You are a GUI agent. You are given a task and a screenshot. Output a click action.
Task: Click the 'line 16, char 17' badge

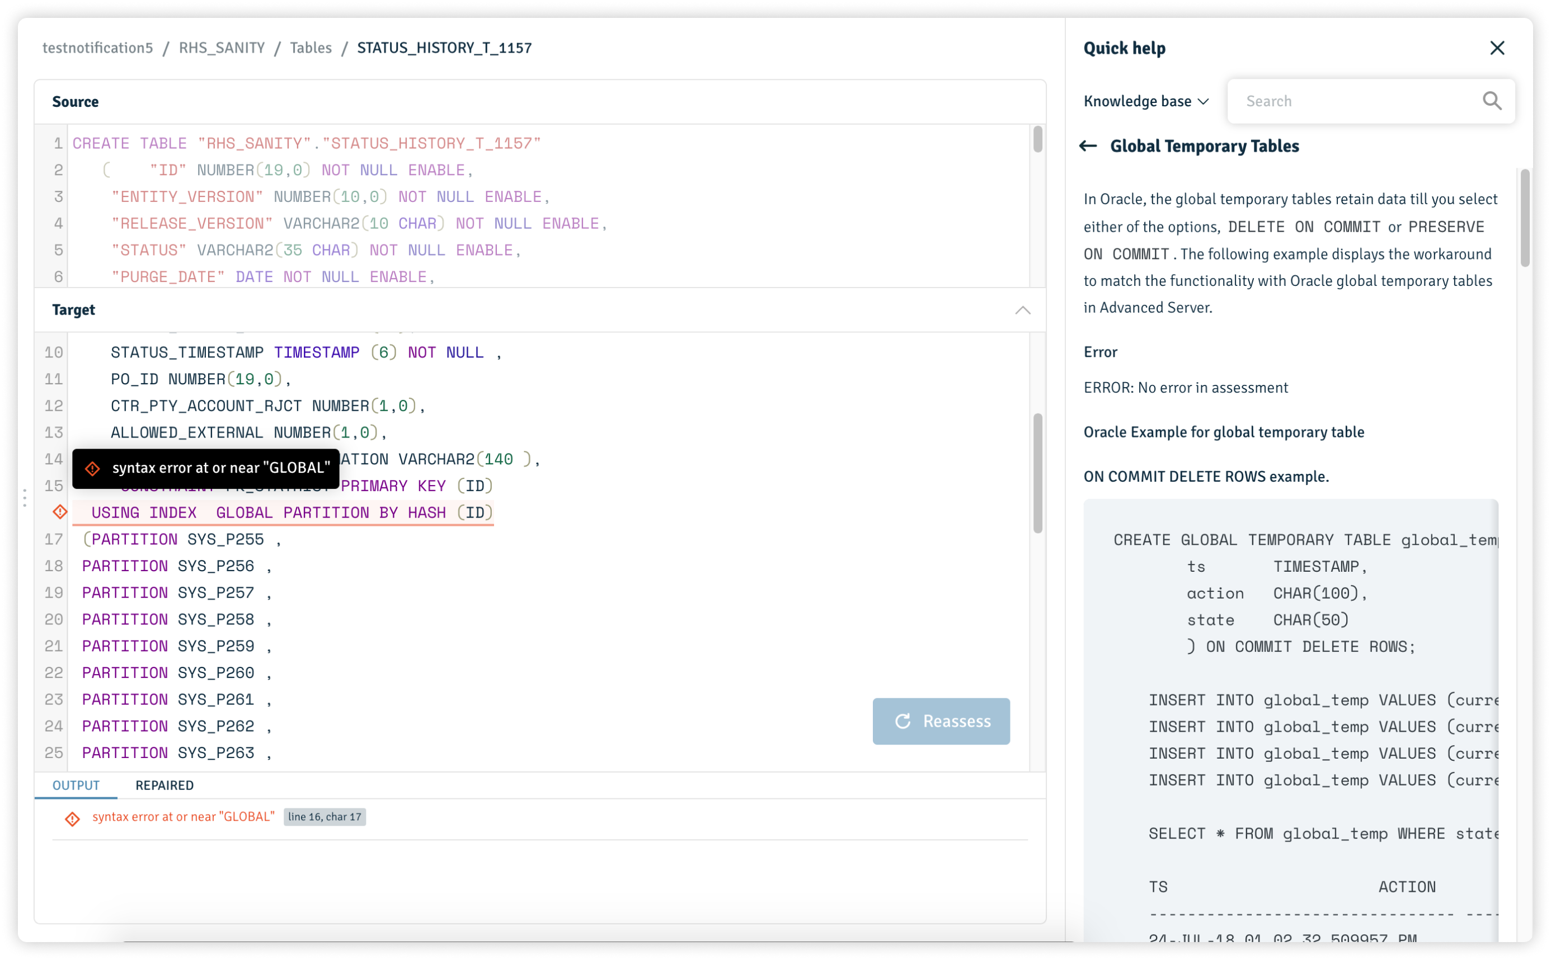[325, 817]
